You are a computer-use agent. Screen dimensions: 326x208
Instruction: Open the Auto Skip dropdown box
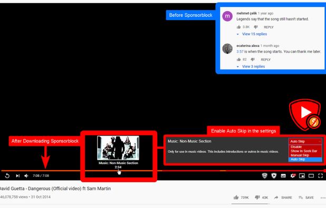[x=305, y=141]
